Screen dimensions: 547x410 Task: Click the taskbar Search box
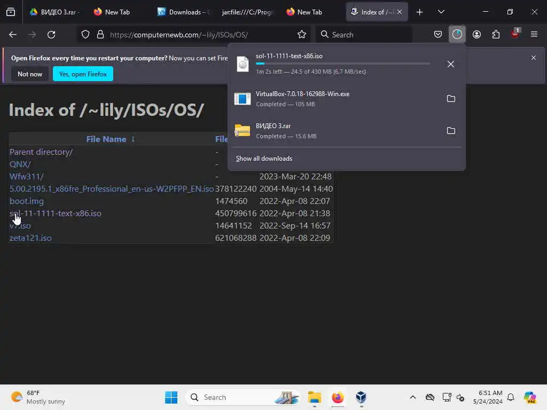pos(243,397)
